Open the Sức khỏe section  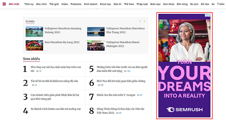169,4
